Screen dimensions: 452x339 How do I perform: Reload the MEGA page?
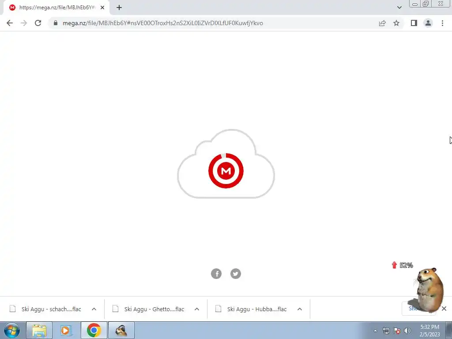pos(38,23)
